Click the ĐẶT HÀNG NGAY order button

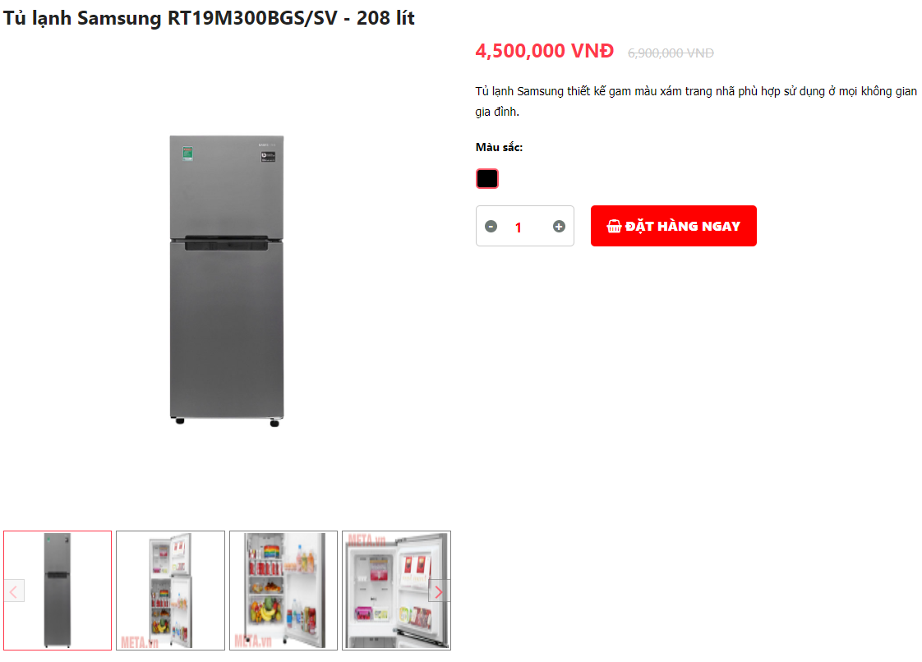click(673, 226)
